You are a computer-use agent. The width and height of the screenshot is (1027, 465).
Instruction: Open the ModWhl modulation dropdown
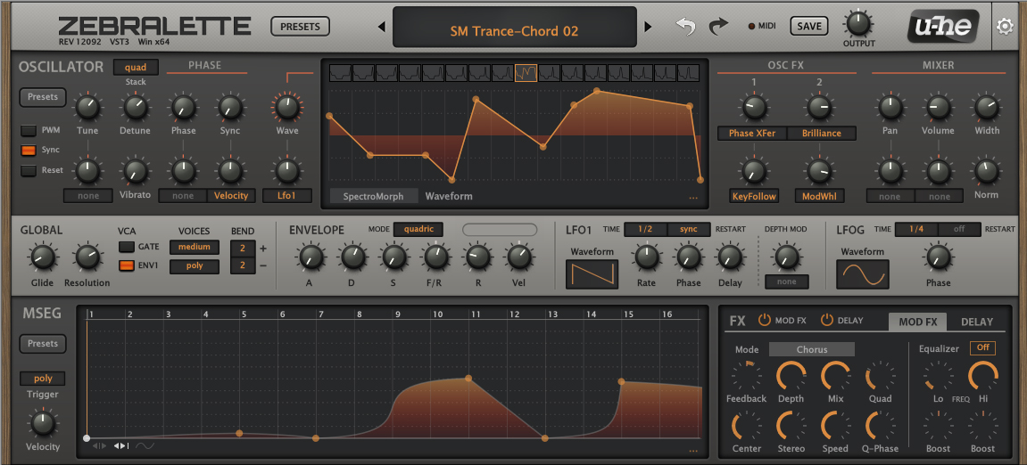(819, 196)
